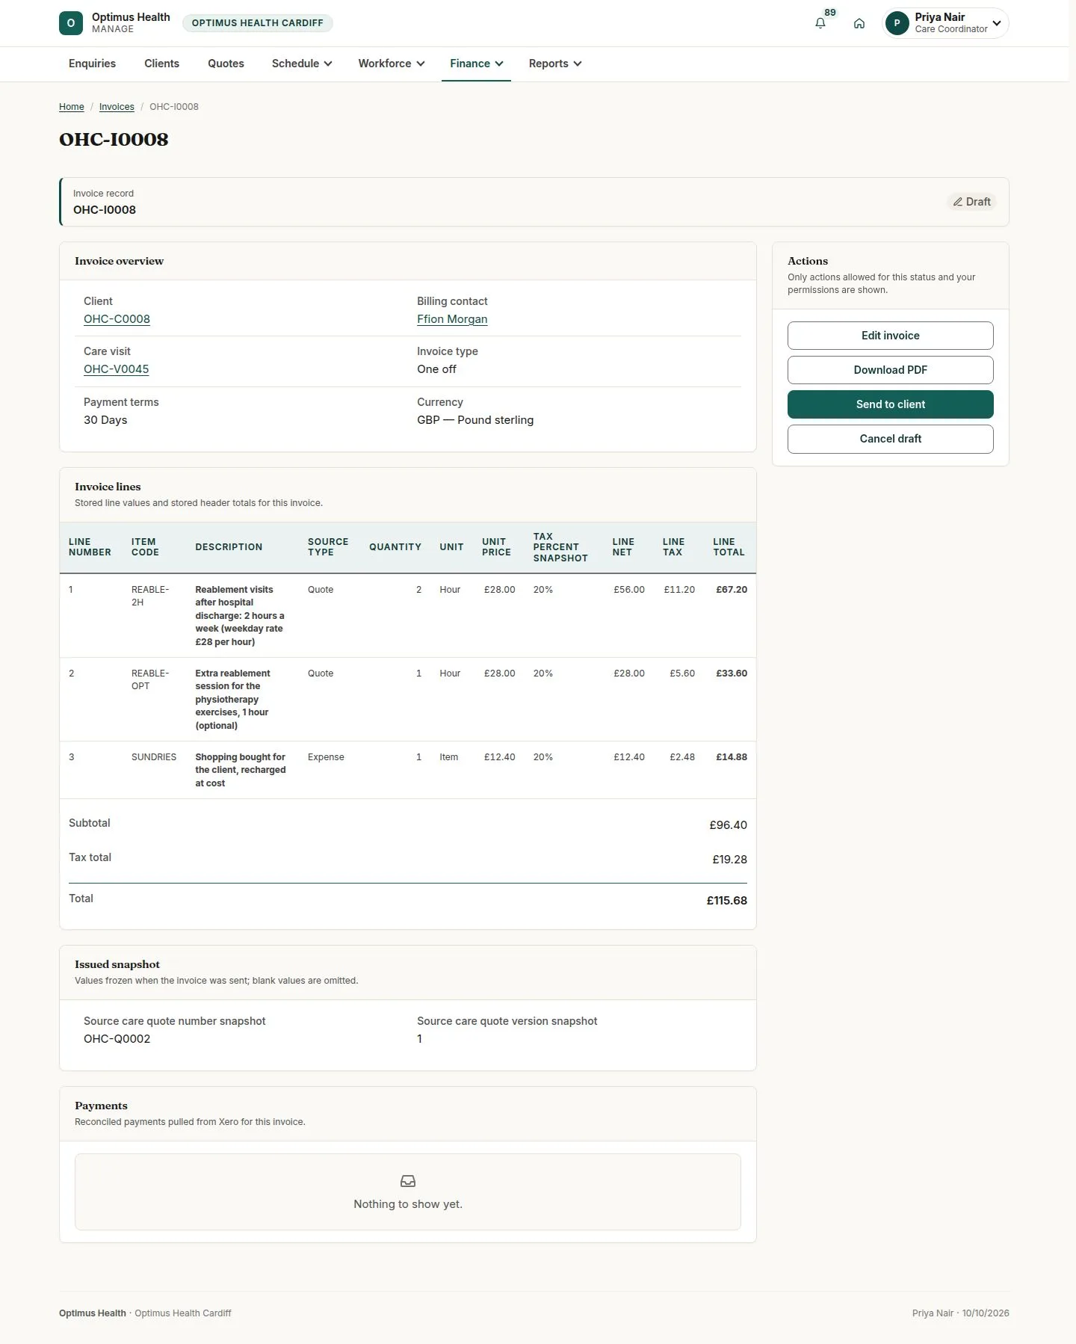Click the Optimus Health logo icon
Image resolution: width=1076 pixels, height=1344 pixels.
tap(71, 23)
